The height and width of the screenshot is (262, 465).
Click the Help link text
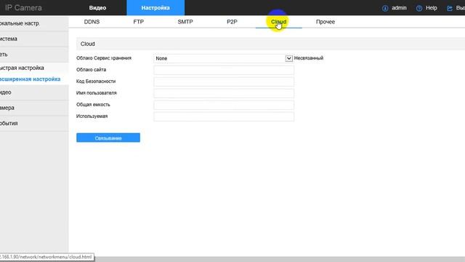[431, 8]
